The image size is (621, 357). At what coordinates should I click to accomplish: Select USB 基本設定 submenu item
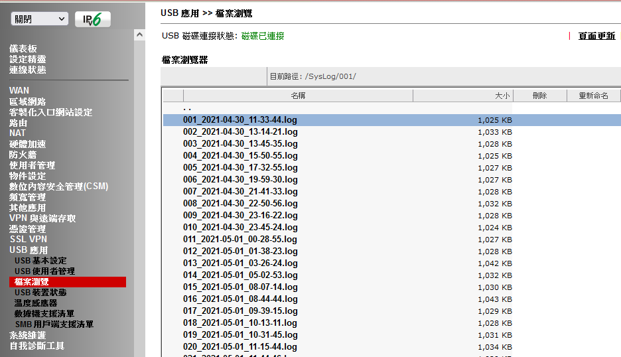click(40, 261)
